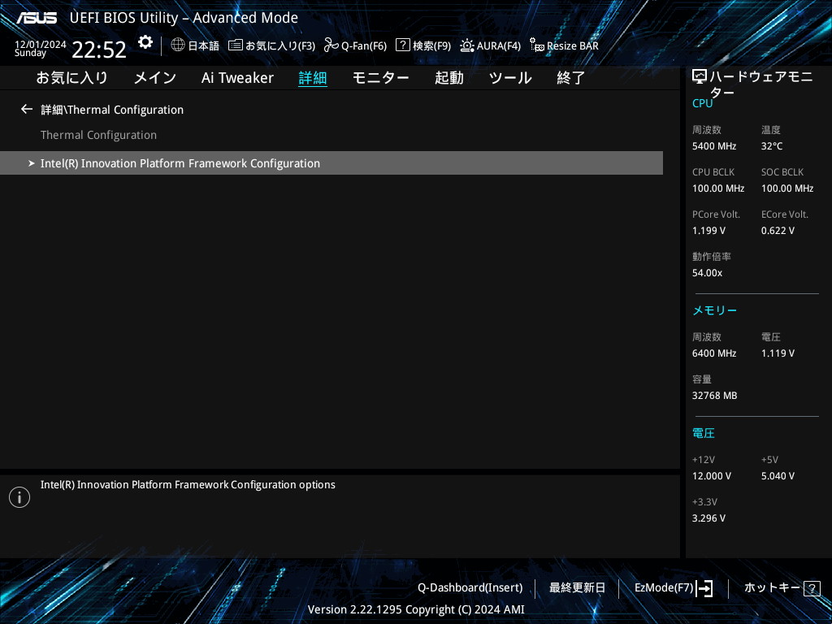Image resolution: width=832 pixels, height=624 pixels.
Task: Open Q-Fan(F6) control
Action: coord(363,45)
